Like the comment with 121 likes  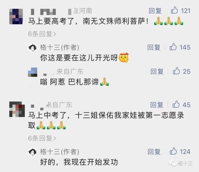click(174, 10)
